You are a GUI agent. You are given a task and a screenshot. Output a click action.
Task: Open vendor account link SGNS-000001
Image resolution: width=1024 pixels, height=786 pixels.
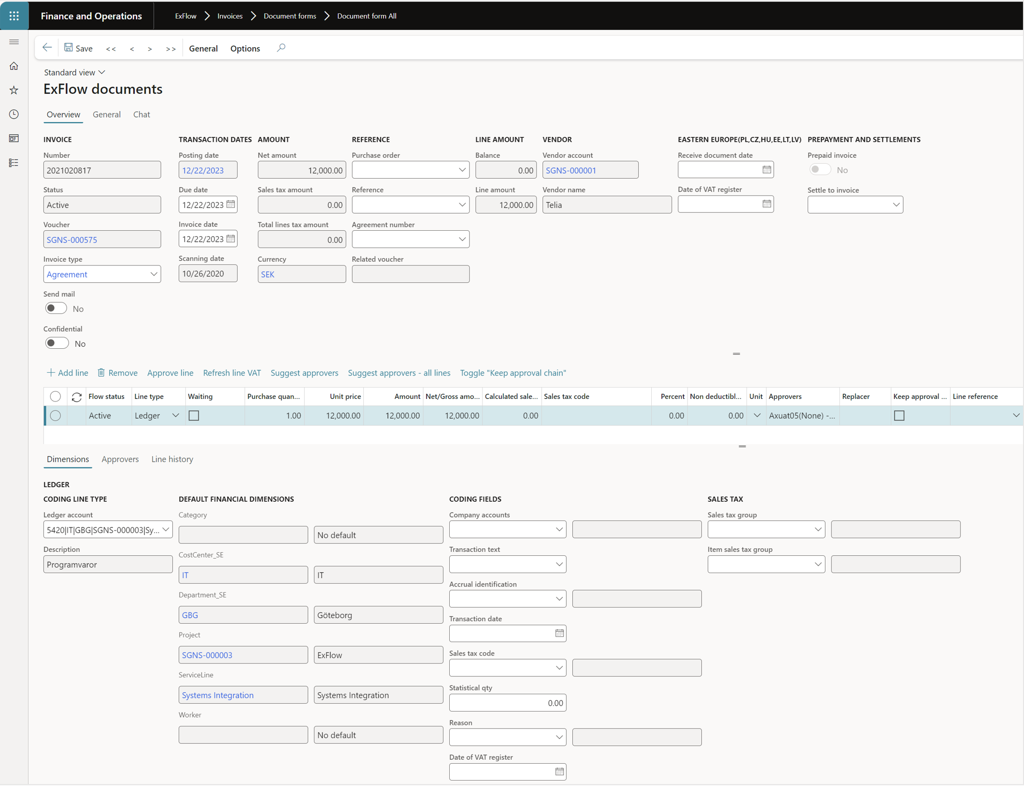click(x=571, y=170)
